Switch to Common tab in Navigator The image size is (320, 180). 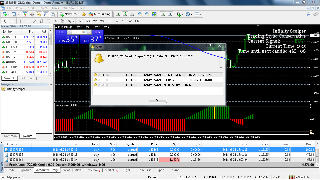click(10, 136)
